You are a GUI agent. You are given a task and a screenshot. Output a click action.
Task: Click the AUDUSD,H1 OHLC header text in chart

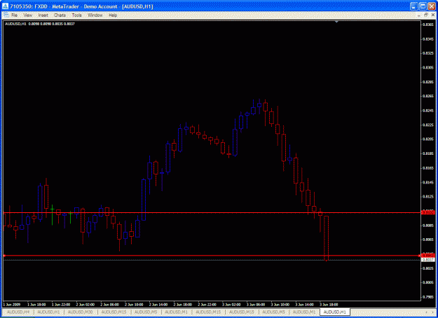point(40,24)
